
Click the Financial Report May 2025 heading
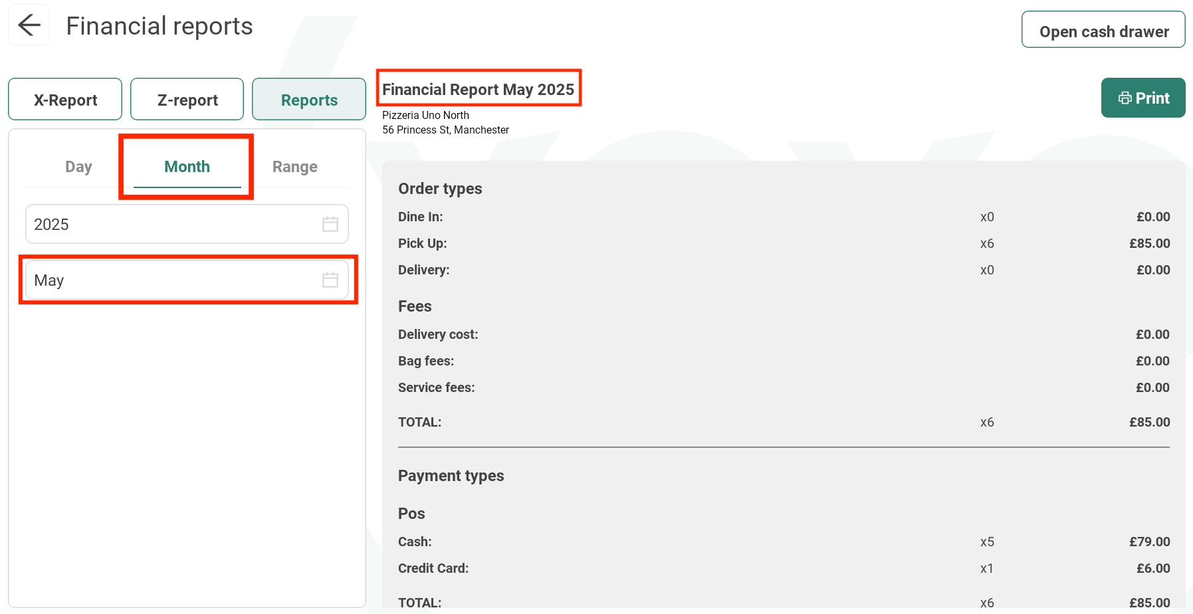pyautogui.click(x=478, y=89)
